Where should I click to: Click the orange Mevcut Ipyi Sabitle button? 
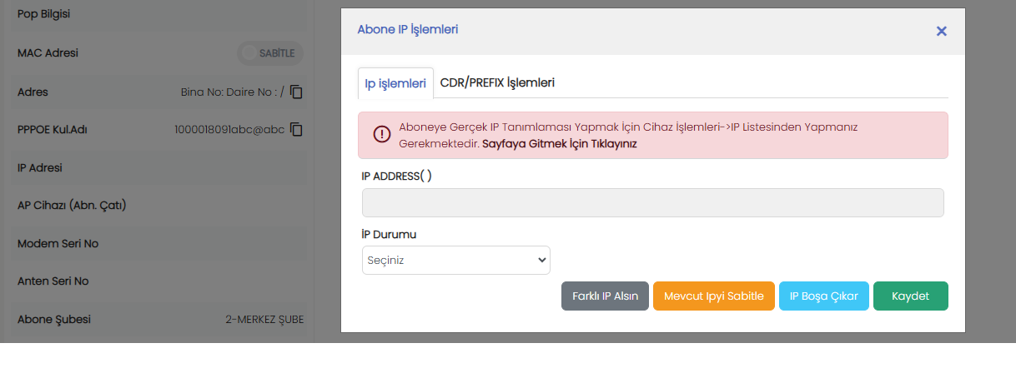point(713,296)
